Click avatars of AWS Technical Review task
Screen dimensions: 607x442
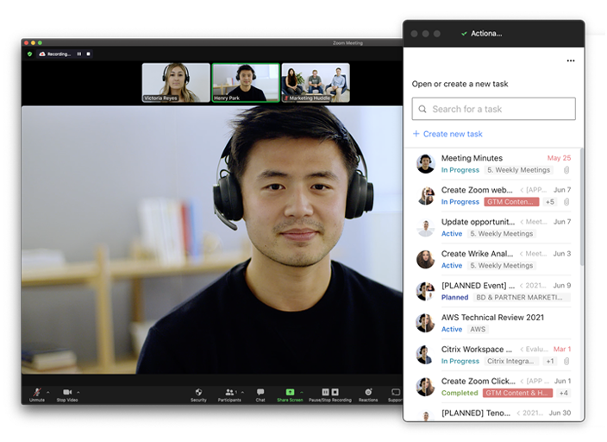coord(425,323)
